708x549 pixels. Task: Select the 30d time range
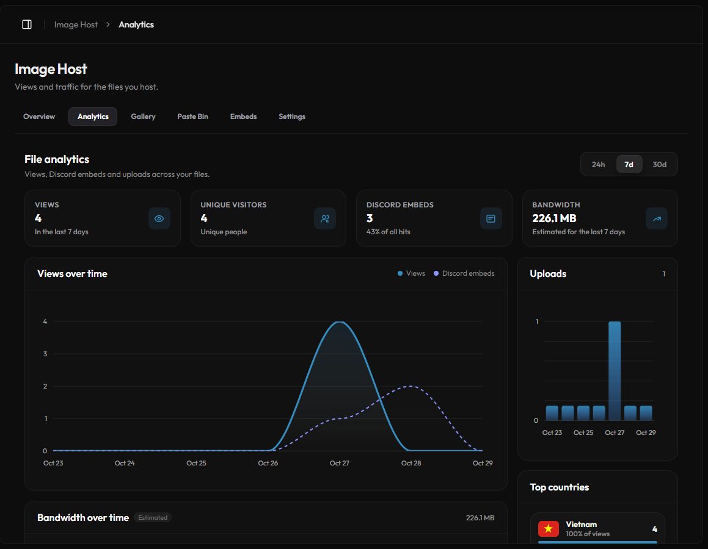click(659, 165)
